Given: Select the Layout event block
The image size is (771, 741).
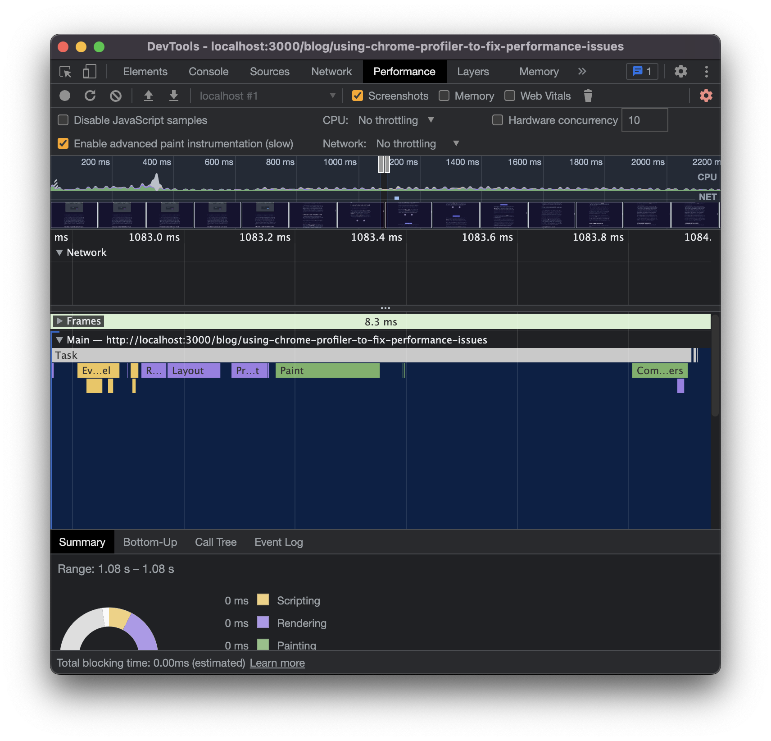Looking at the screenshot, I should tap(194, 371).
